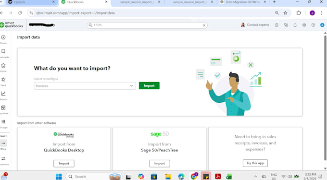Viewport: 327px width, 180px height.
Task: Open Excel from the taskbar
Action: tap(229, 177)
